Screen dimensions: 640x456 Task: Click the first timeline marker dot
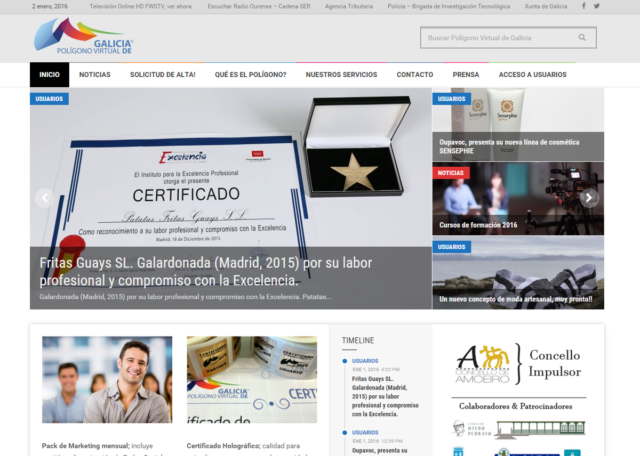pos(345,361)
